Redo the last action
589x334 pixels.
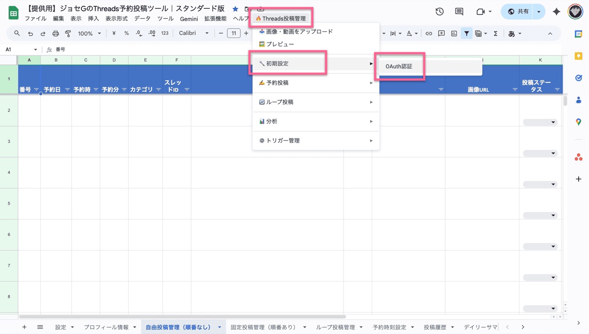pyautogui.click(x=43, y=33)
